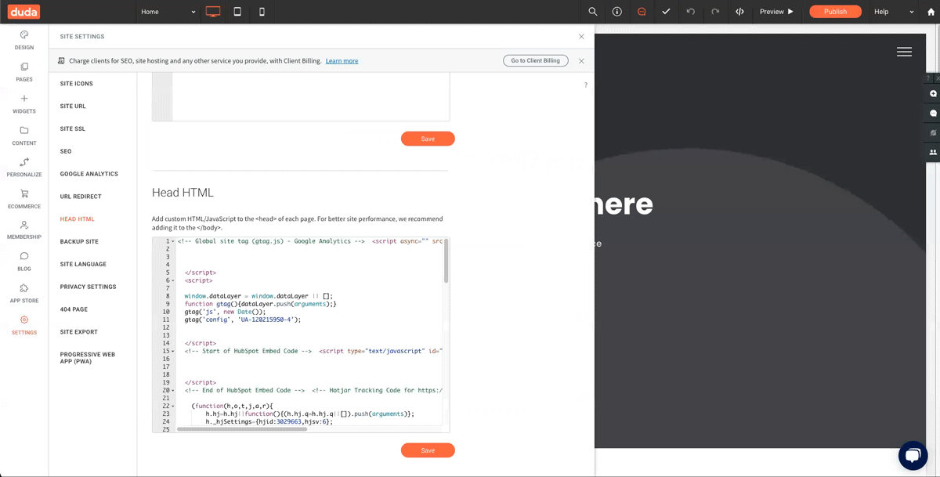Viewport: 940px width, 477px height.
Task: Open the Blog section
Action: (x=24, y=262)
